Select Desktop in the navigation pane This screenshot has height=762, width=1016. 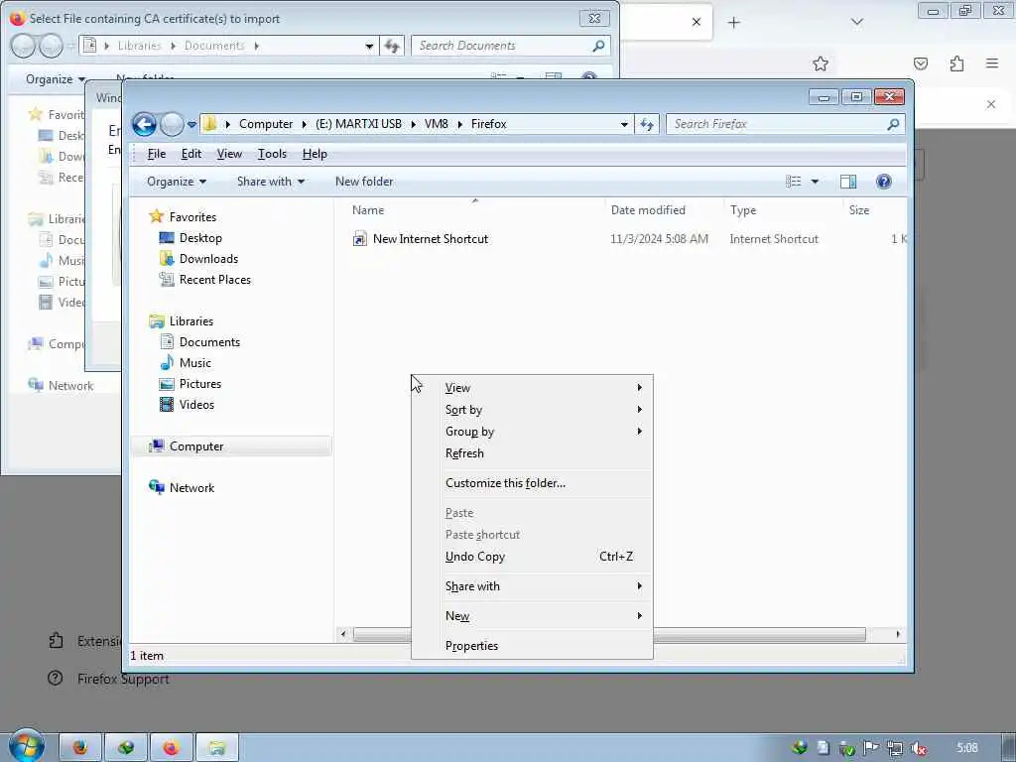pos(200,238)
